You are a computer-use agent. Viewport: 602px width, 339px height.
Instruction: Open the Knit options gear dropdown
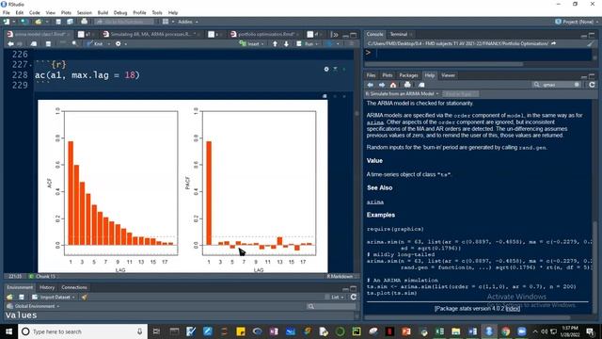[120, 44]
